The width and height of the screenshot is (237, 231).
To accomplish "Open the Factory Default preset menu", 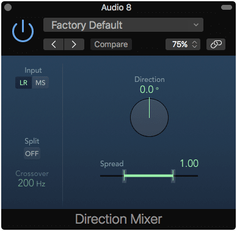I will (x=123, y=25).
